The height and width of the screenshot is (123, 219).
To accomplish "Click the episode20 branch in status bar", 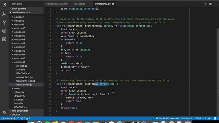I will 9,119.
